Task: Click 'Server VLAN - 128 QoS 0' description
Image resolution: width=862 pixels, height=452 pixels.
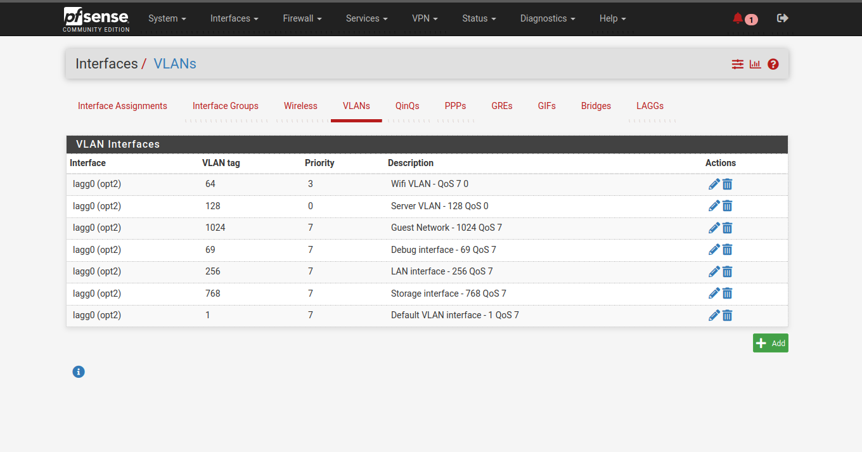Action: [x=440, y=206]
